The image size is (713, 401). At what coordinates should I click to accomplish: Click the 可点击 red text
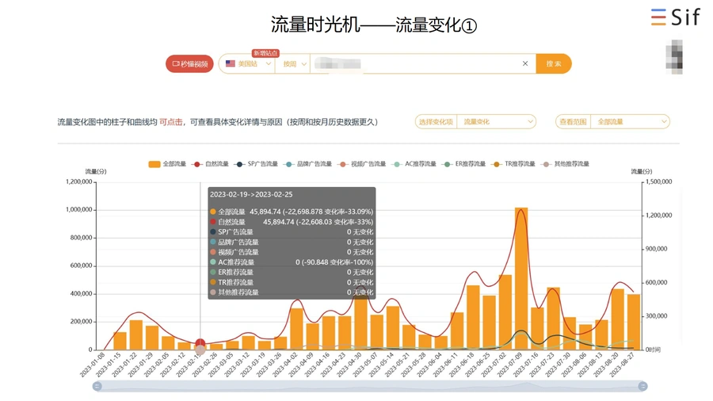pos(170,122)
